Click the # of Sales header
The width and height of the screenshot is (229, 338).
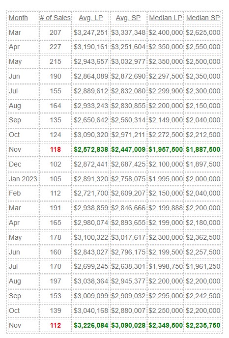click(55, 18)
